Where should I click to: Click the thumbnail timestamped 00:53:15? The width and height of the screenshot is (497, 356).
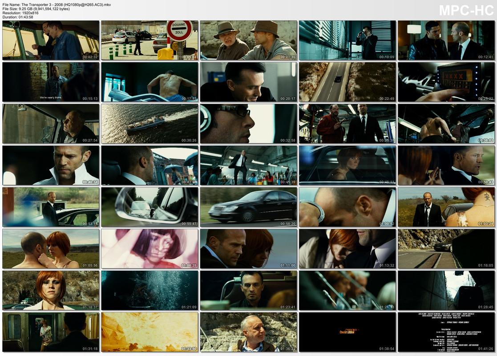(x=51, y=207)
